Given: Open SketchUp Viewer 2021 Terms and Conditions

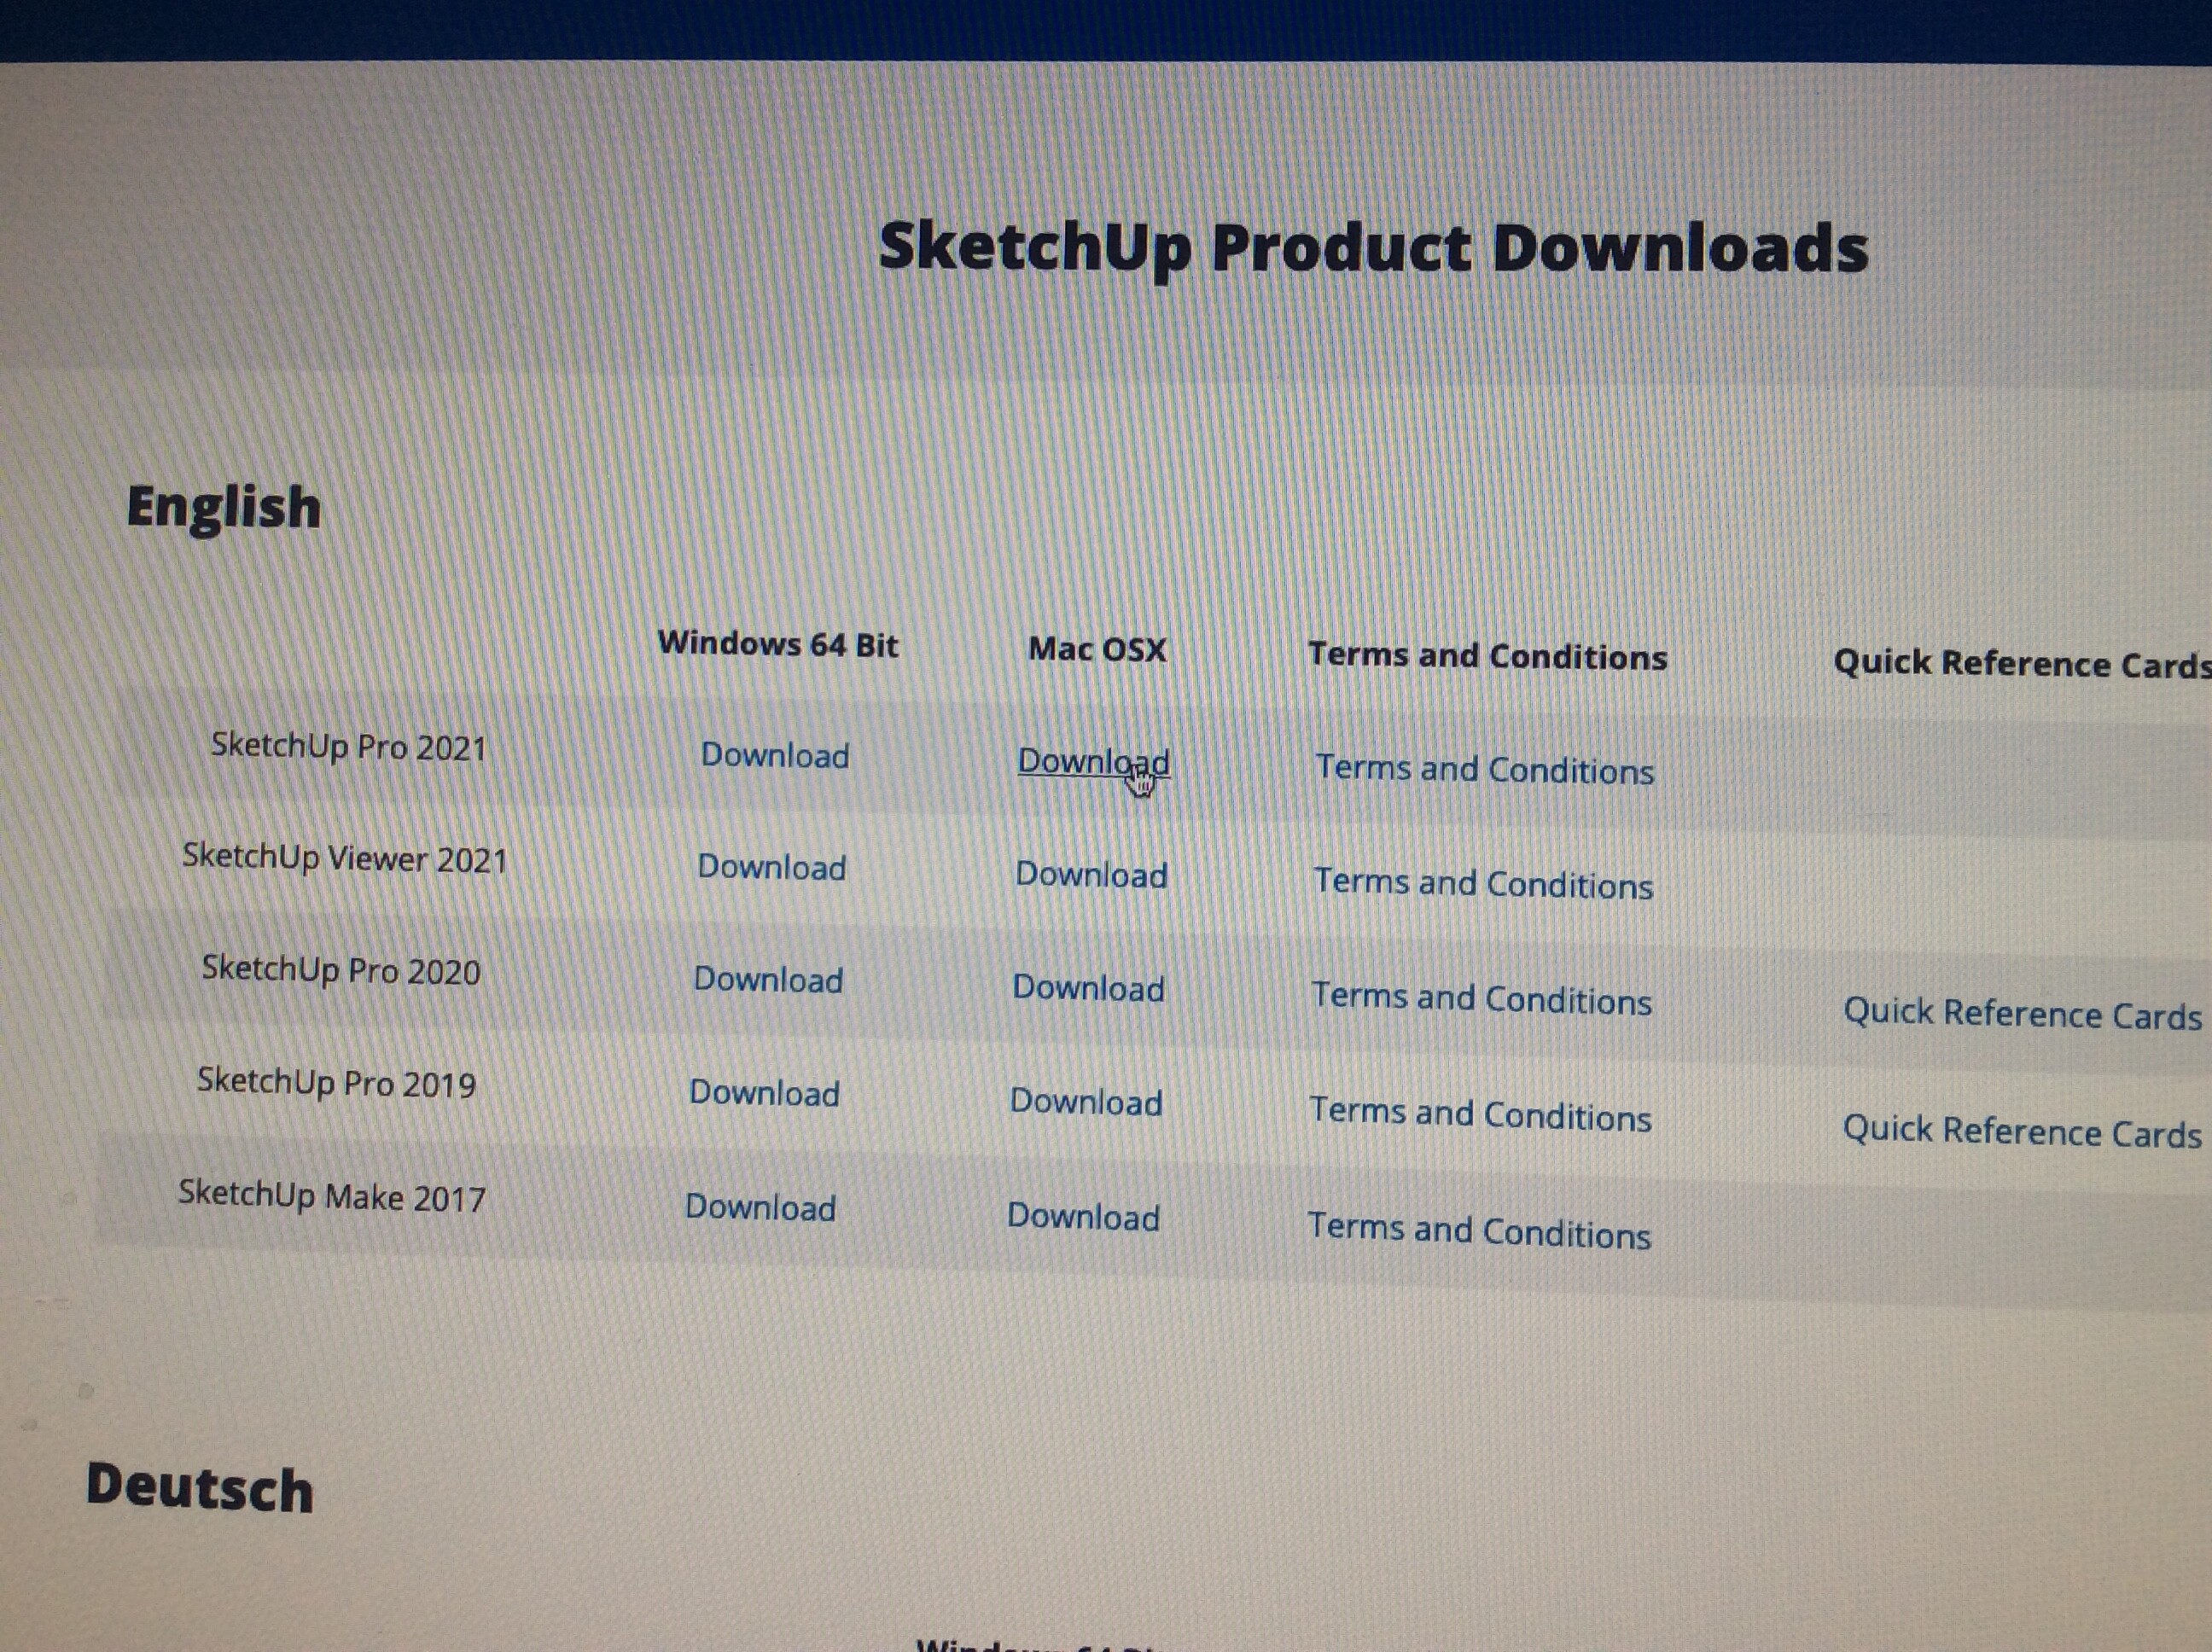Looking at the screenshot, I should [1483, 884].
